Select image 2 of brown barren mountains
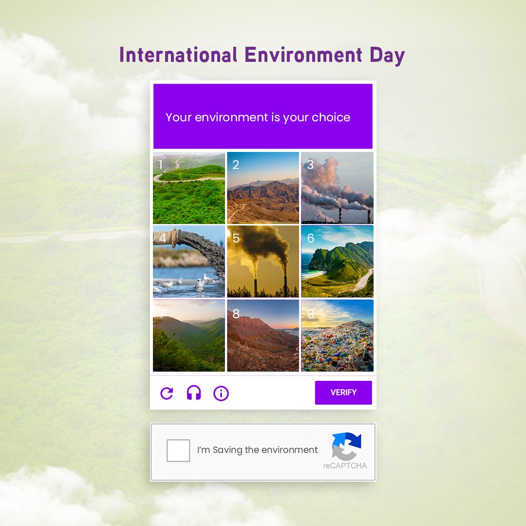Viewport: 526px width, 526px height. pyautogui.click(x=263, y=188)
